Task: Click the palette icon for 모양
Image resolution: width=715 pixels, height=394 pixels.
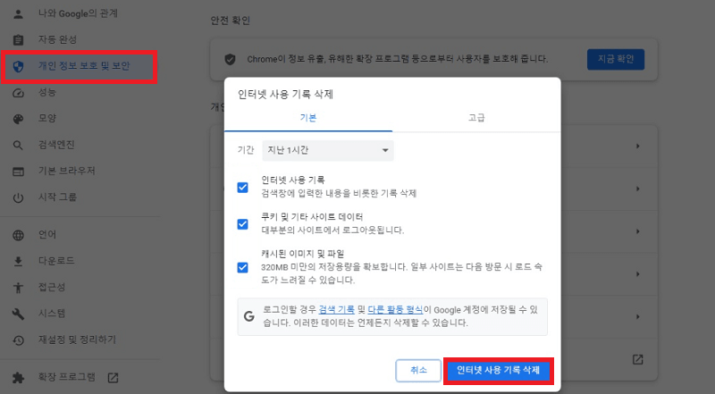Action: coord(18,119)
